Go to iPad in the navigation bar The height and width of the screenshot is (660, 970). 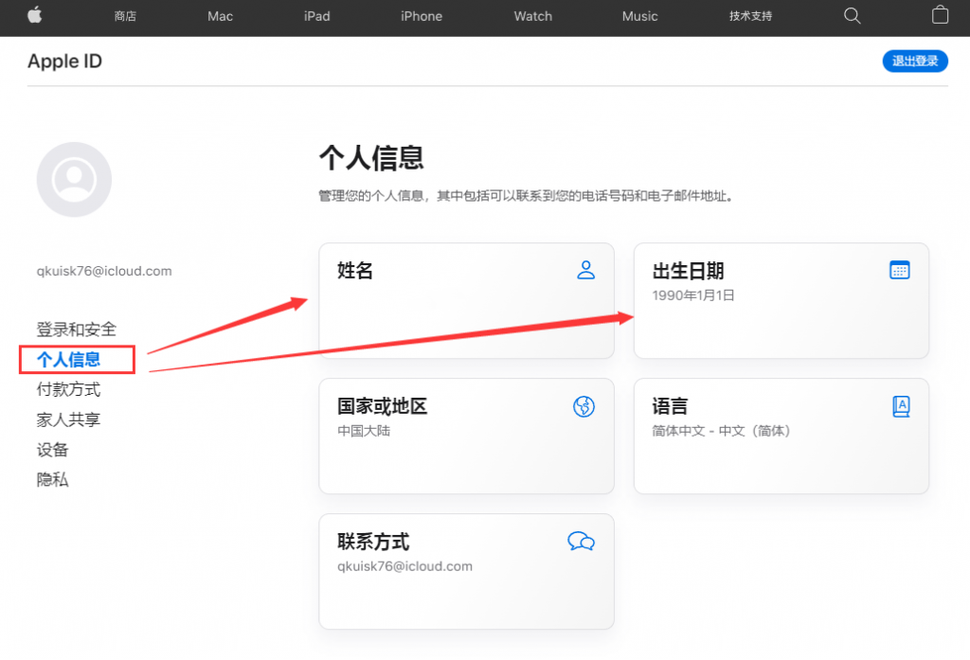coord(316,16)
